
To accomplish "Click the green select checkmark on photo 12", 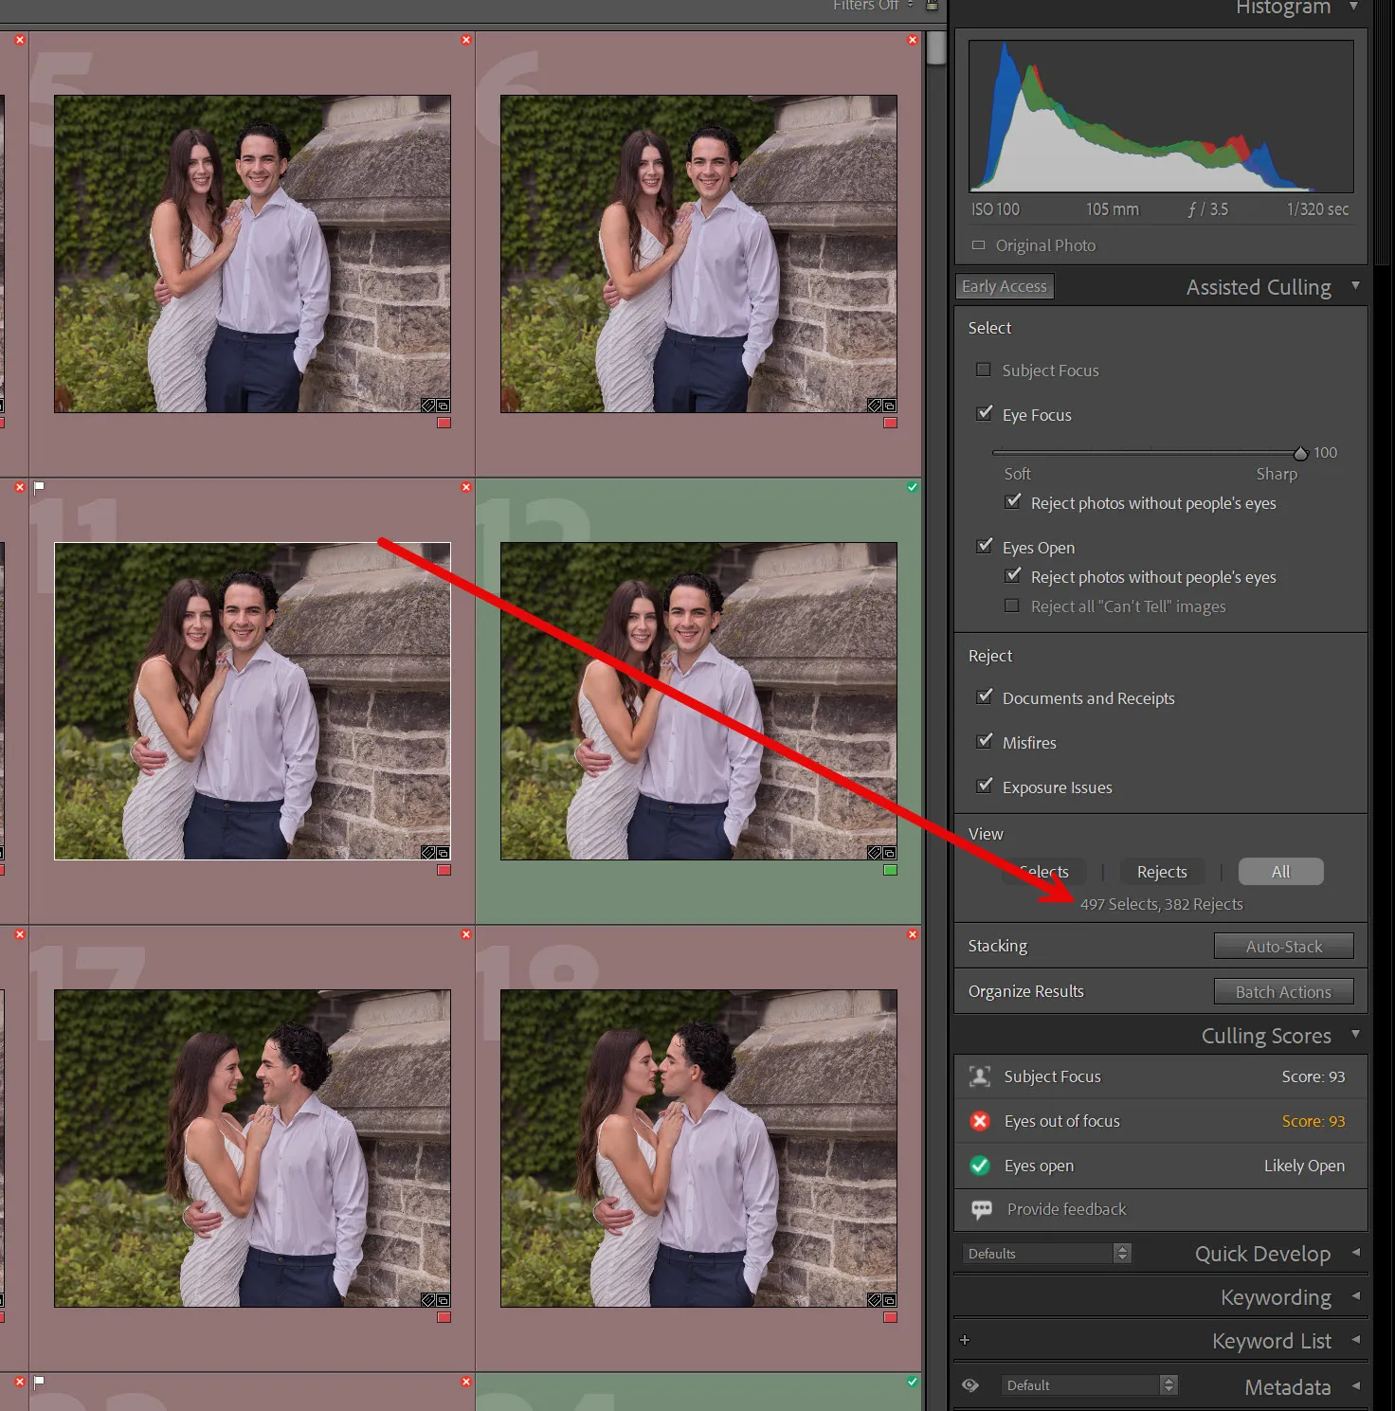I will pyautogui.click(x=912, y=487).
